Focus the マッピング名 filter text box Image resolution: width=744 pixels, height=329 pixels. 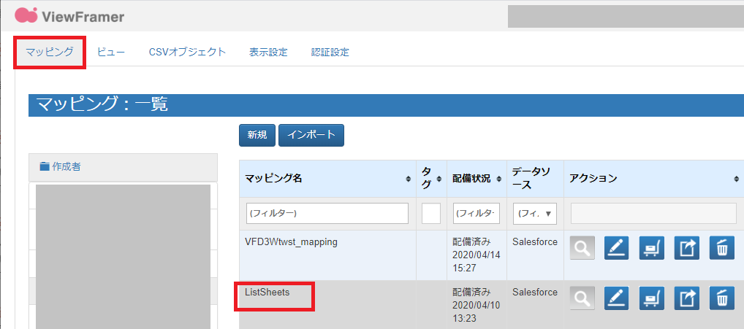(327, 214)
